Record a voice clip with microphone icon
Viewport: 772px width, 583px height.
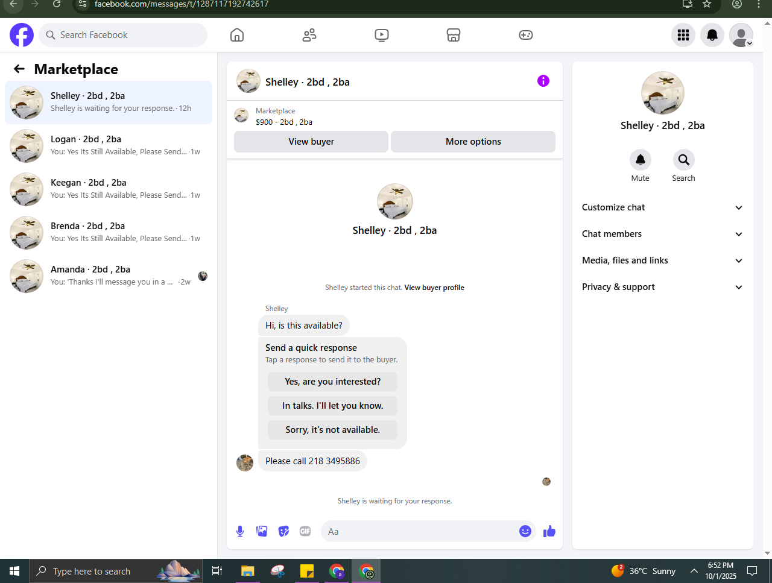(x=240, y=531)
